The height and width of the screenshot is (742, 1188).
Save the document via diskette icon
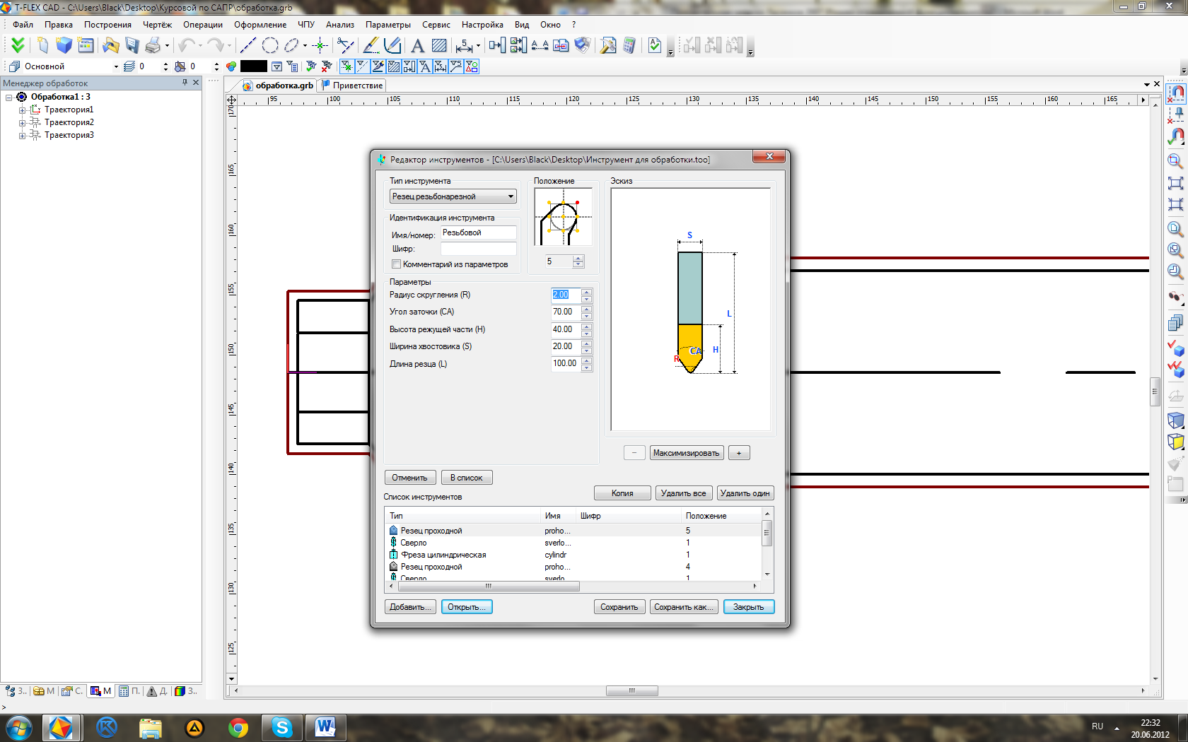[132, 45]
